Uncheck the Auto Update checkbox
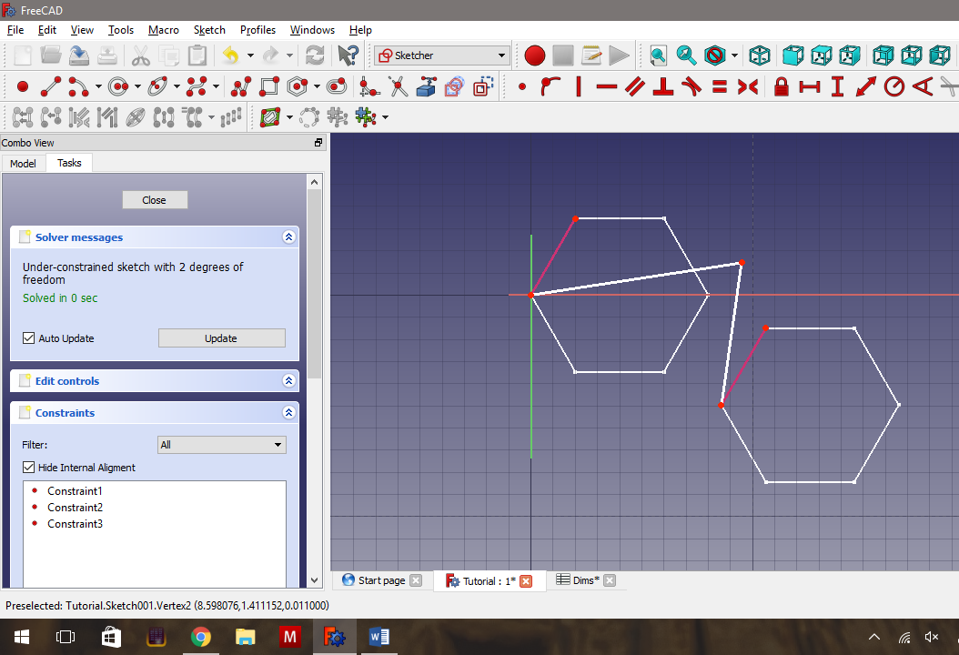 click(29, 338)
